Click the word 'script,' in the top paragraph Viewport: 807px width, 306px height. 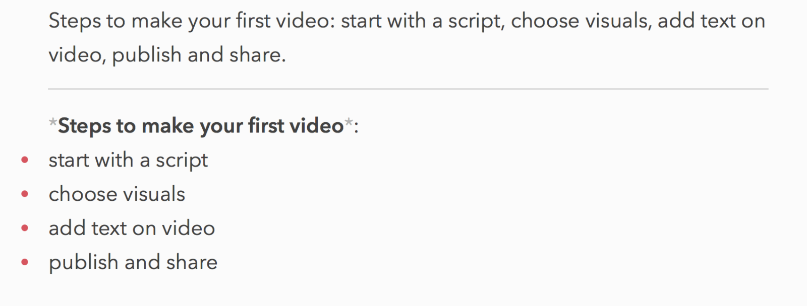[x=477, y=22]
